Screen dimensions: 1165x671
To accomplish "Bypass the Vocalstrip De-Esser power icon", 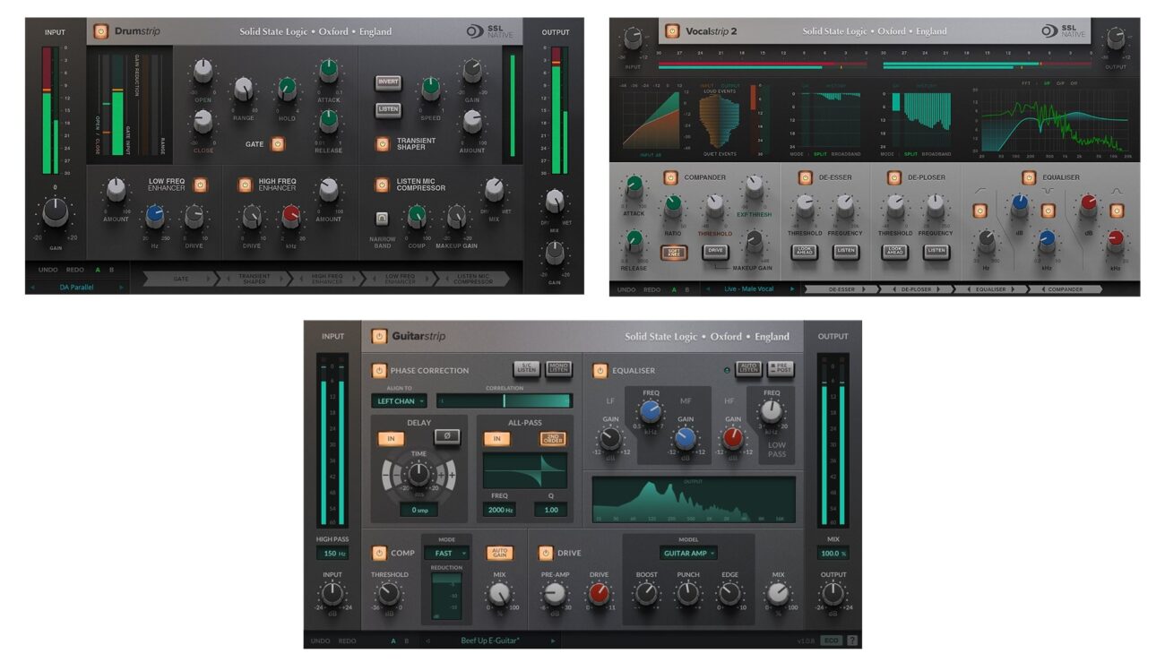I will [x=805, y=177].
